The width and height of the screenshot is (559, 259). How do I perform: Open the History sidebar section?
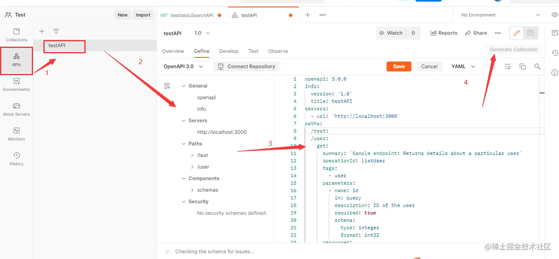coord(17,159)
